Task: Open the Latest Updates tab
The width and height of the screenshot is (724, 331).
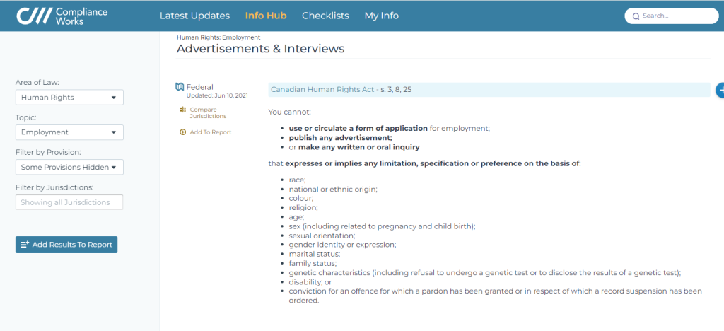Action: click(x=194, y=16)
